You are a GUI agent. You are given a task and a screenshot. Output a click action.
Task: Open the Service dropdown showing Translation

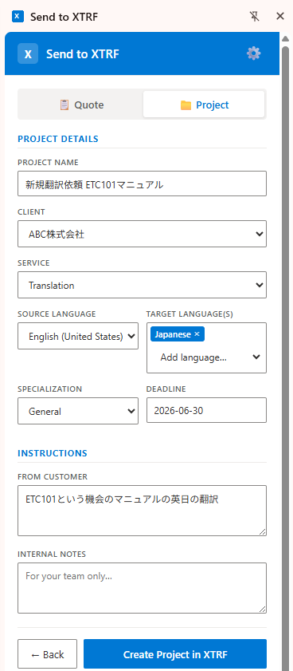point(142,285)
